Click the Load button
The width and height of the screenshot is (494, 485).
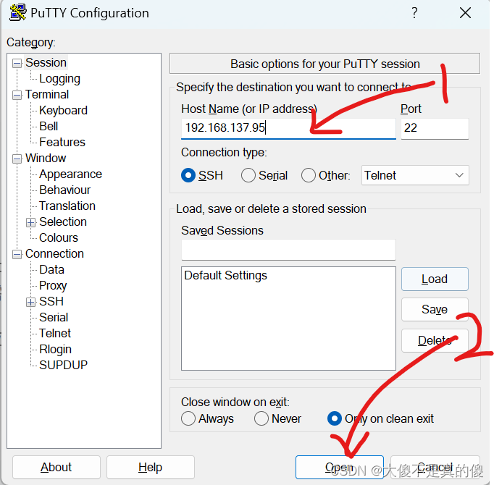pos(435,279)
